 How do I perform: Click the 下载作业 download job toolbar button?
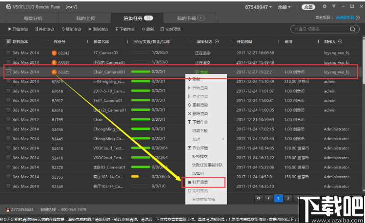click(125, 29)
